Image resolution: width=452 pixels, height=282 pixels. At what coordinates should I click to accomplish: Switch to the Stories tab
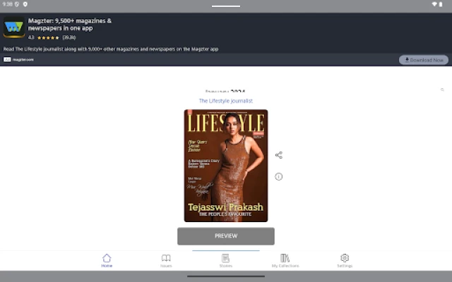[x=225, y=260]
